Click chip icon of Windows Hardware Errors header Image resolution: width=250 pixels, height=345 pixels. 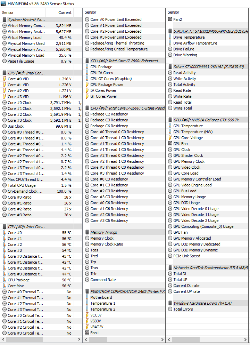(170, 303)
